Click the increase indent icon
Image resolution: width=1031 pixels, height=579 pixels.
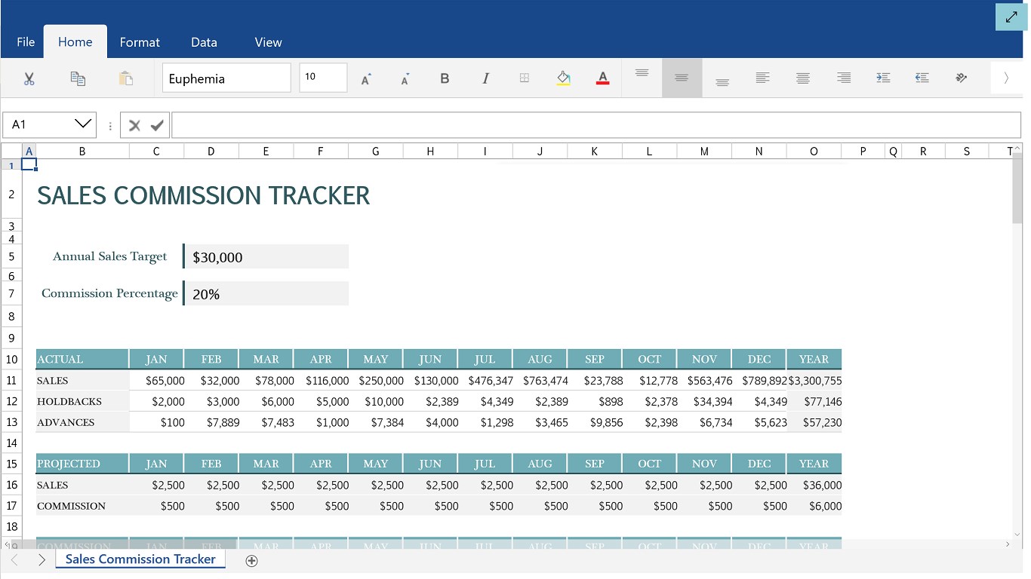pos(883,78)
